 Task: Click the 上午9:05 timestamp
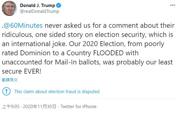[11, 107]
